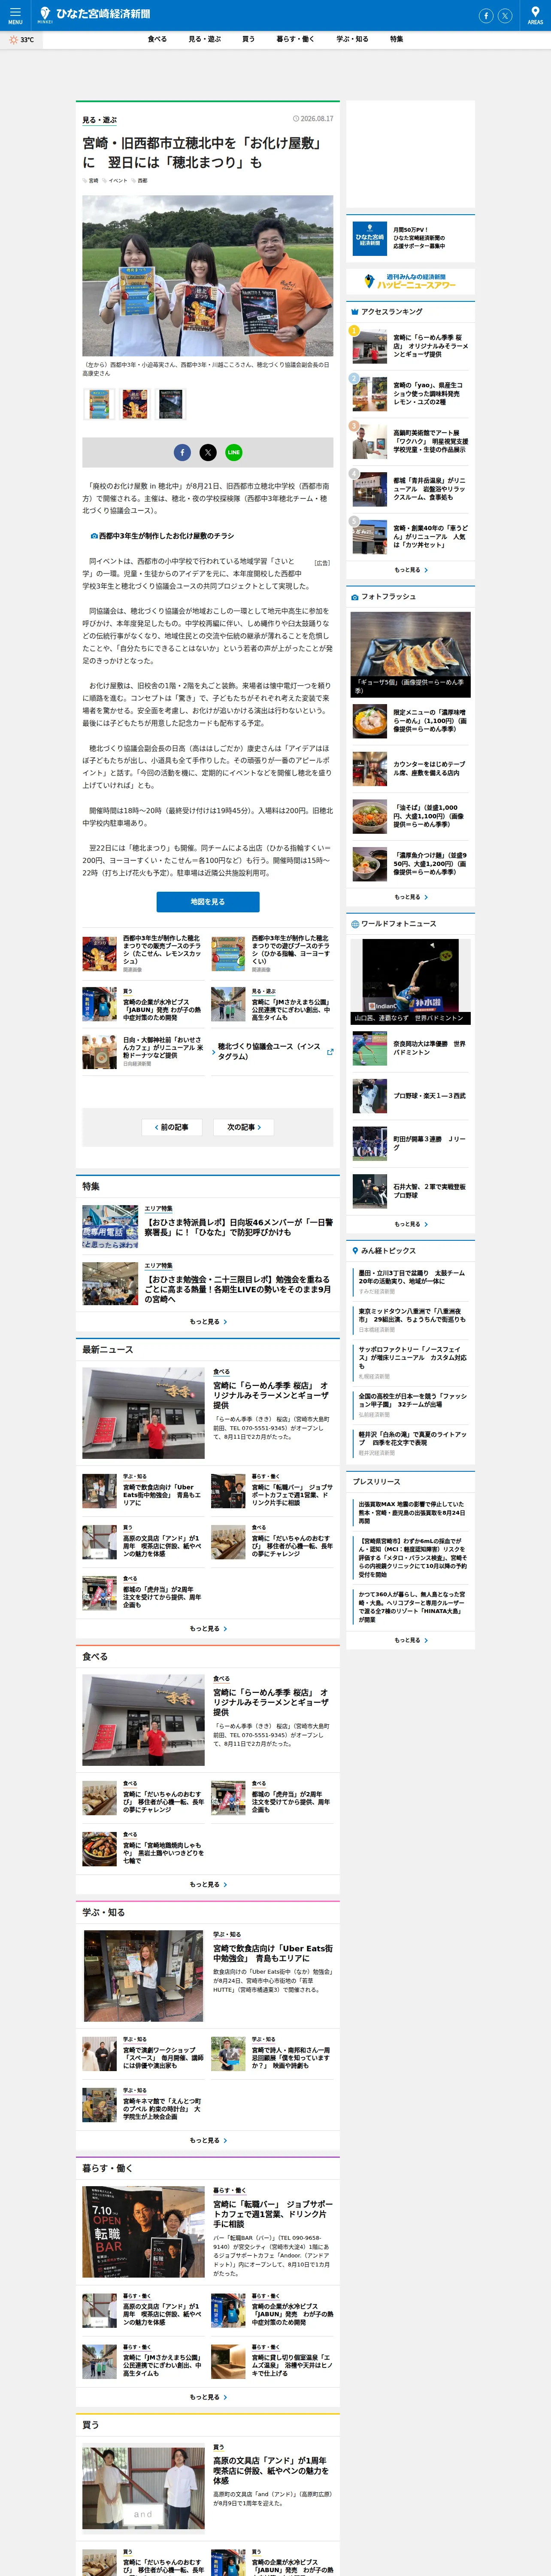Open 高原の文具店「アンド」が1周年 headline

[271, 2471]
